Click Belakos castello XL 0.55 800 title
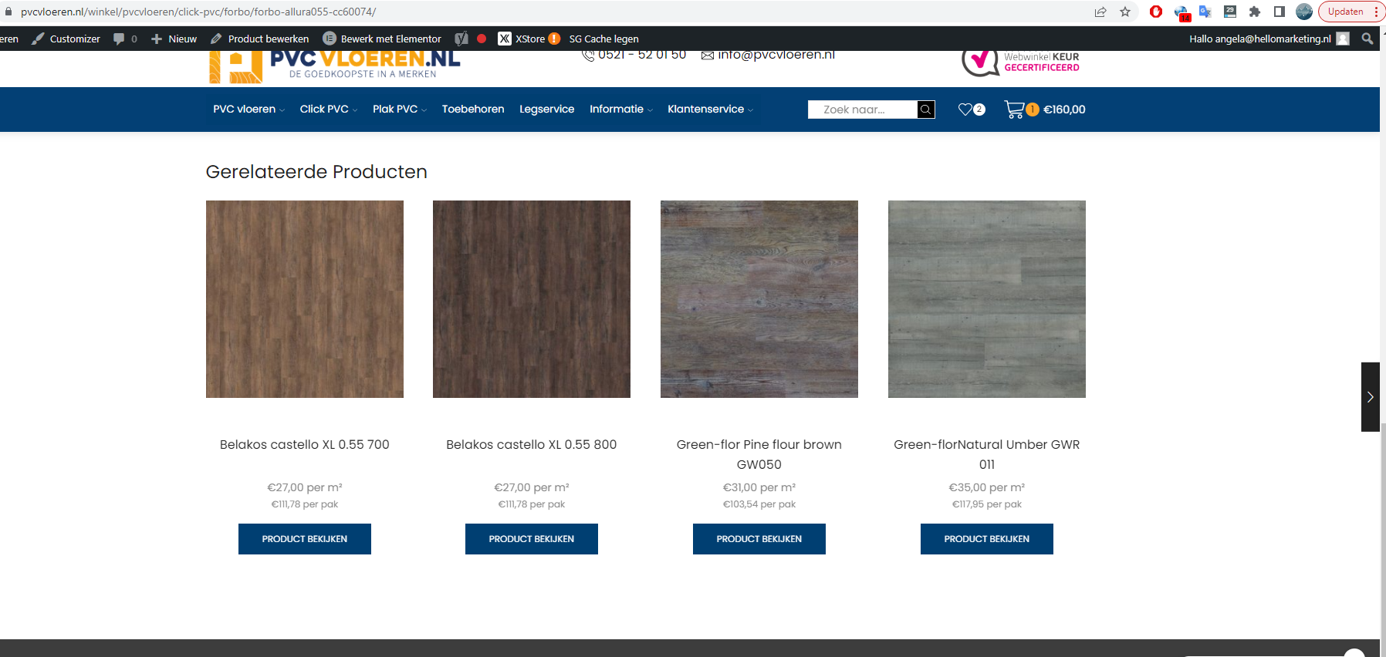 tap(532, 444)
